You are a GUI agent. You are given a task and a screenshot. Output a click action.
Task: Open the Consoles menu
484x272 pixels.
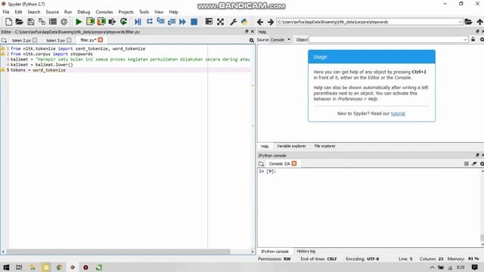point(104,12)
